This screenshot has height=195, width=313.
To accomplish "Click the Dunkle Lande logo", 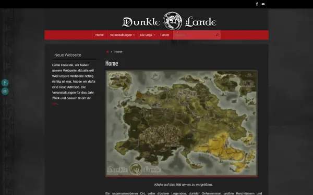I will point(169,21).
